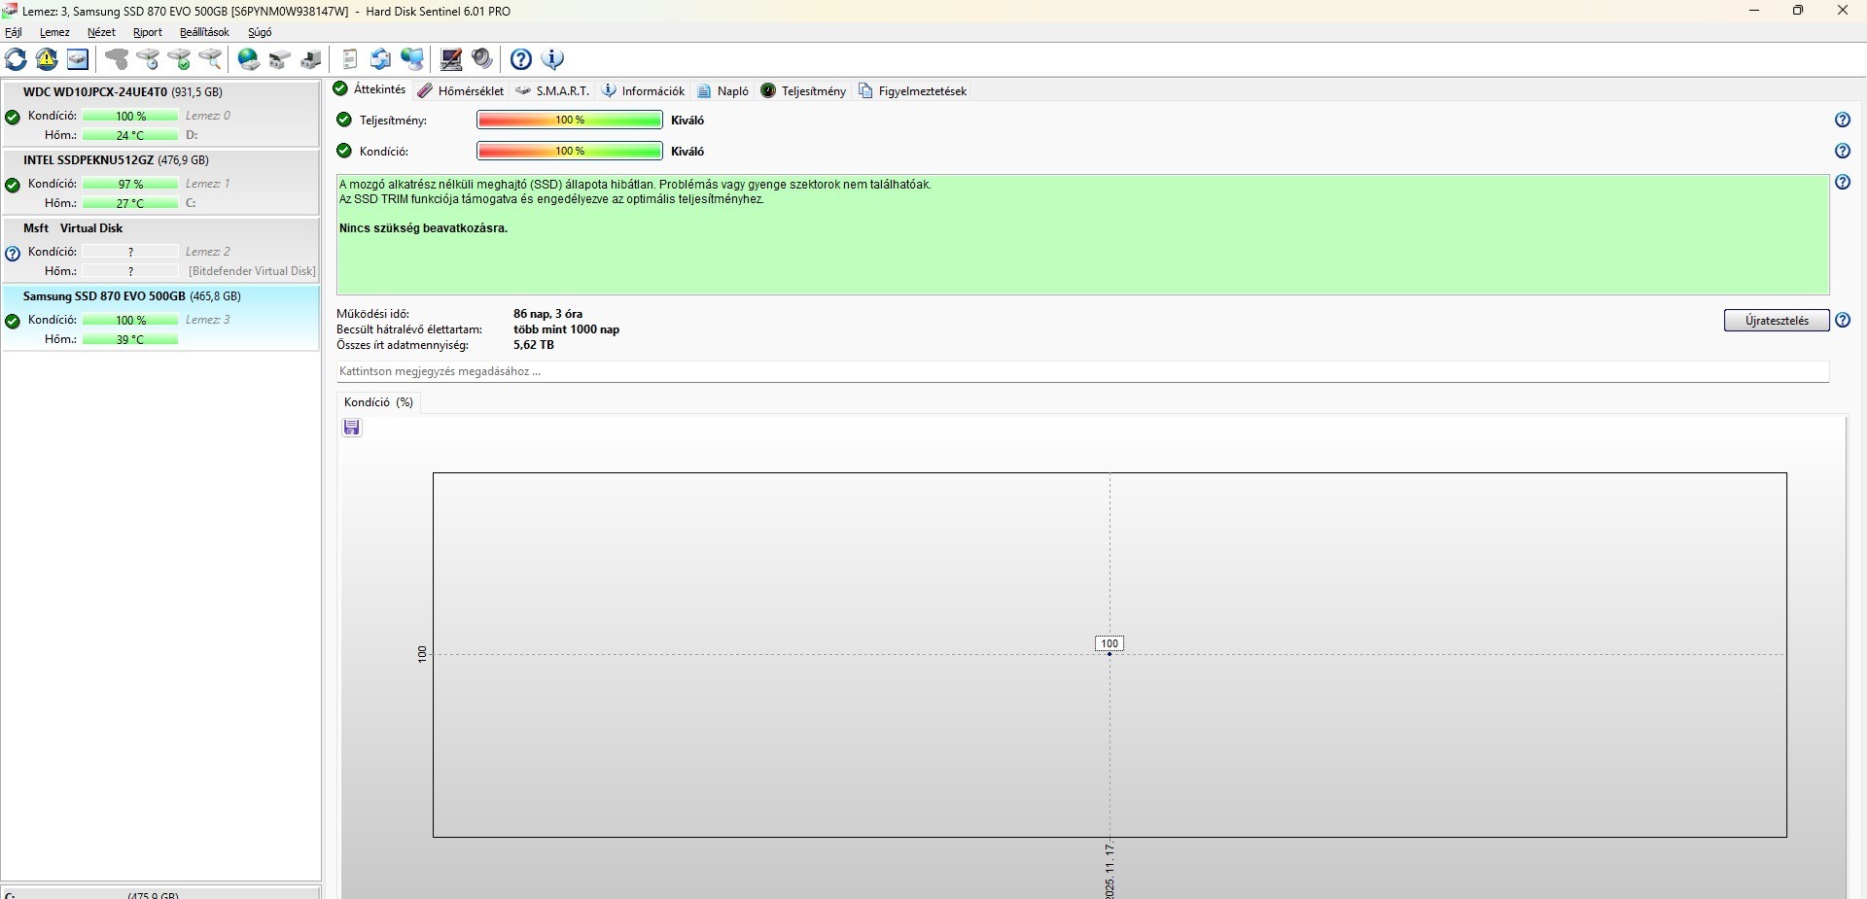Click help icon next to Újratesztelés button

click(1843, 320)
